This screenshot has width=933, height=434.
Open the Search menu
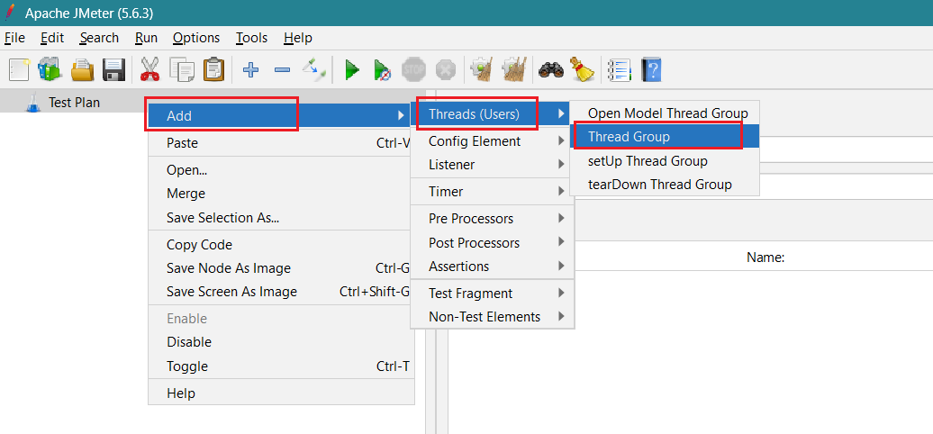pyautogui.click(x=99, y=38)
